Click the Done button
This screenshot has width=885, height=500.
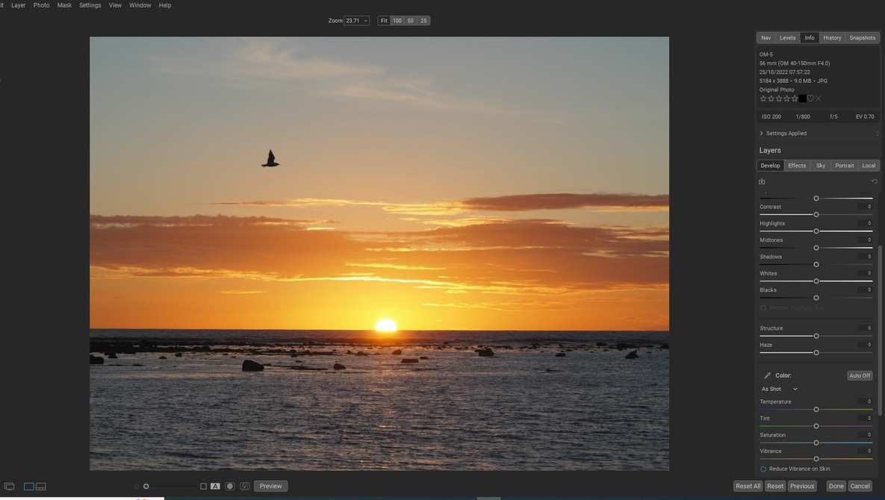tap(836, 487)
